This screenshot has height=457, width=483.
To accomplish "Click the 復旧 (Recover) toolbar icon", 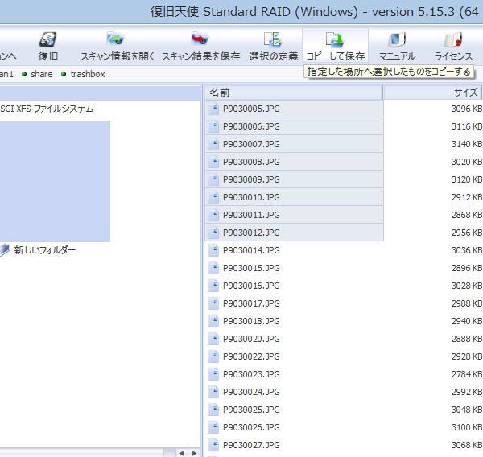I will pyautogui.click(x=48, y=46).
